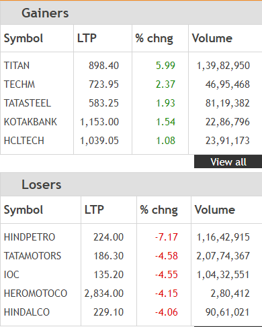
Task: Sort Losers by % chng header
Action: point(159,210)
